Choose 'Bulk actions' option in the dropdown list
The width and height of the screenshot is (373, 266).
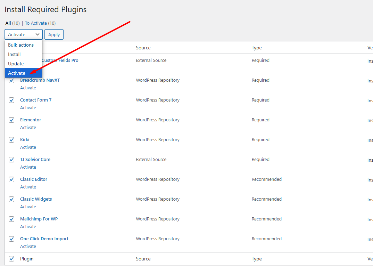[x=24, y=45]
